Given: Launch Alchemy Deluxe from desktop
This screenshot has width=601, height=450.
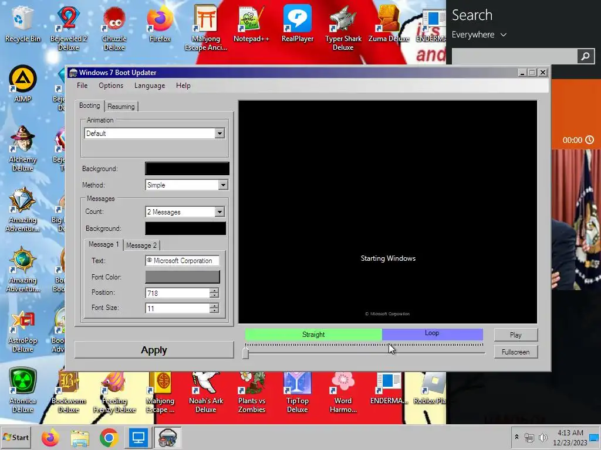Looking at the screenshot, I should (x=23, y=148).
